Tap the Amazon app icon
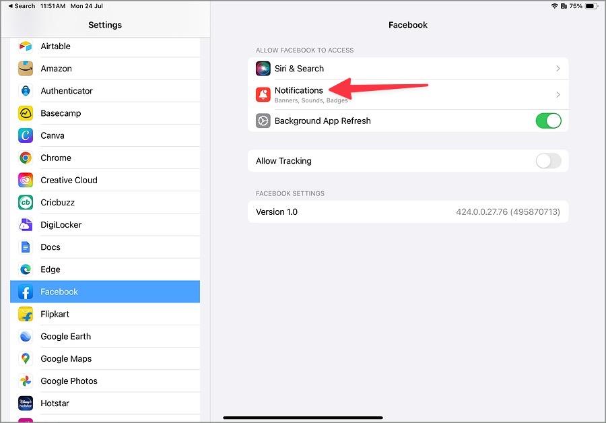Image resolution: width=606 pixels, height=423 pixels. (26, 69)
